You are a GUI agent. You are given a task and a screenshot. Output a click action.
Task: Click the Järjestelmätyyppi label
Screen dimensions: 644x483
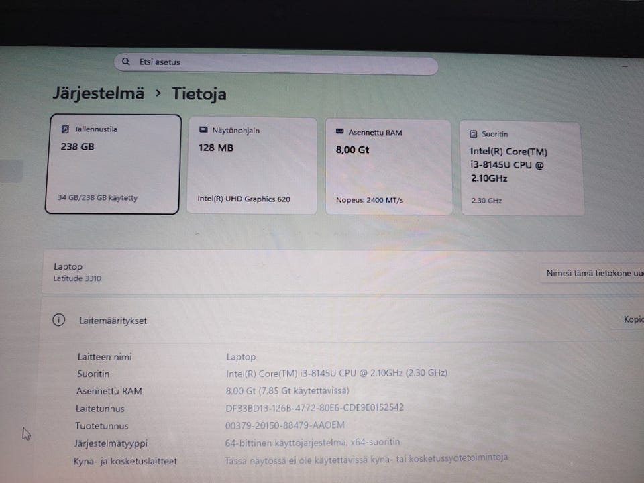click(x=111, y=443)
